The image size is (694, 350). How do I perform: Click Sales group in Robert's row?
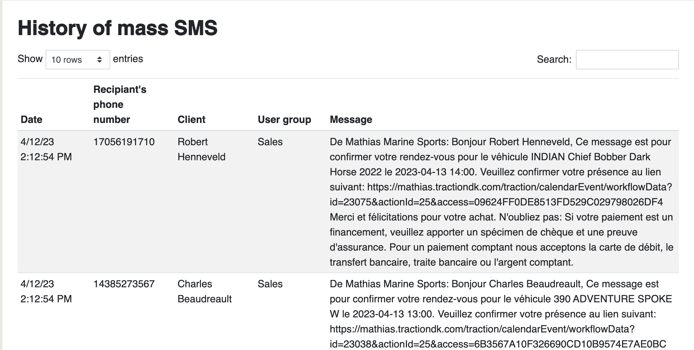click(270, 142)
